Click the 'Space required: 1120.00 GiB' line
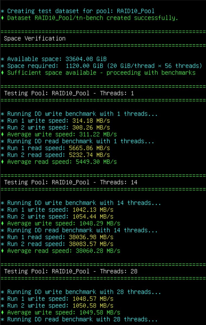Image resolution: width=206 pixels, height=325 pixels. pyautogui.click(x=102, y=66)
